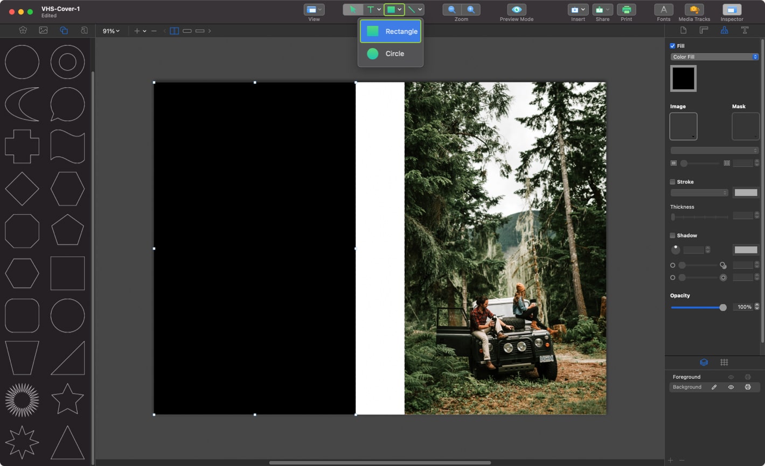Click the black fill color swatch
765x466 pixels.
click(x=683, y=79)
